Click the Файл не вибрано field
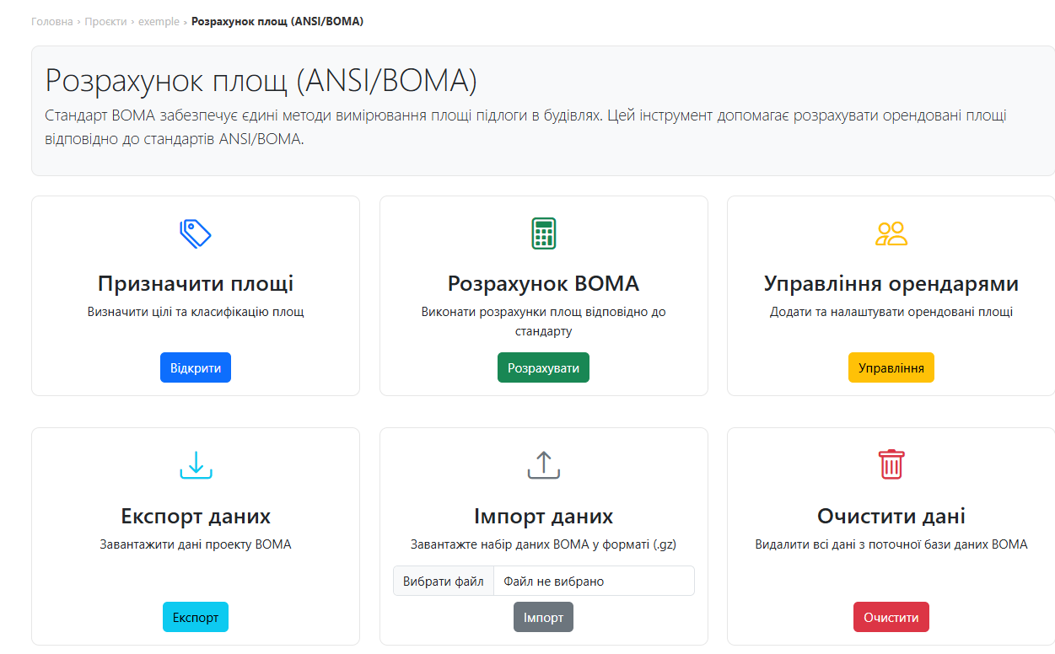The image size is (1055, 654). [x=594, y=581]
